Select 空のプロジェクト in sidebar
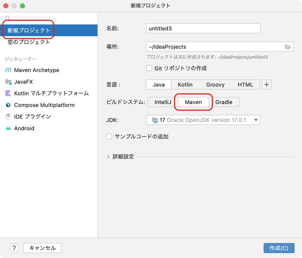This screenshot has height=258, width=302. point(49,42)
